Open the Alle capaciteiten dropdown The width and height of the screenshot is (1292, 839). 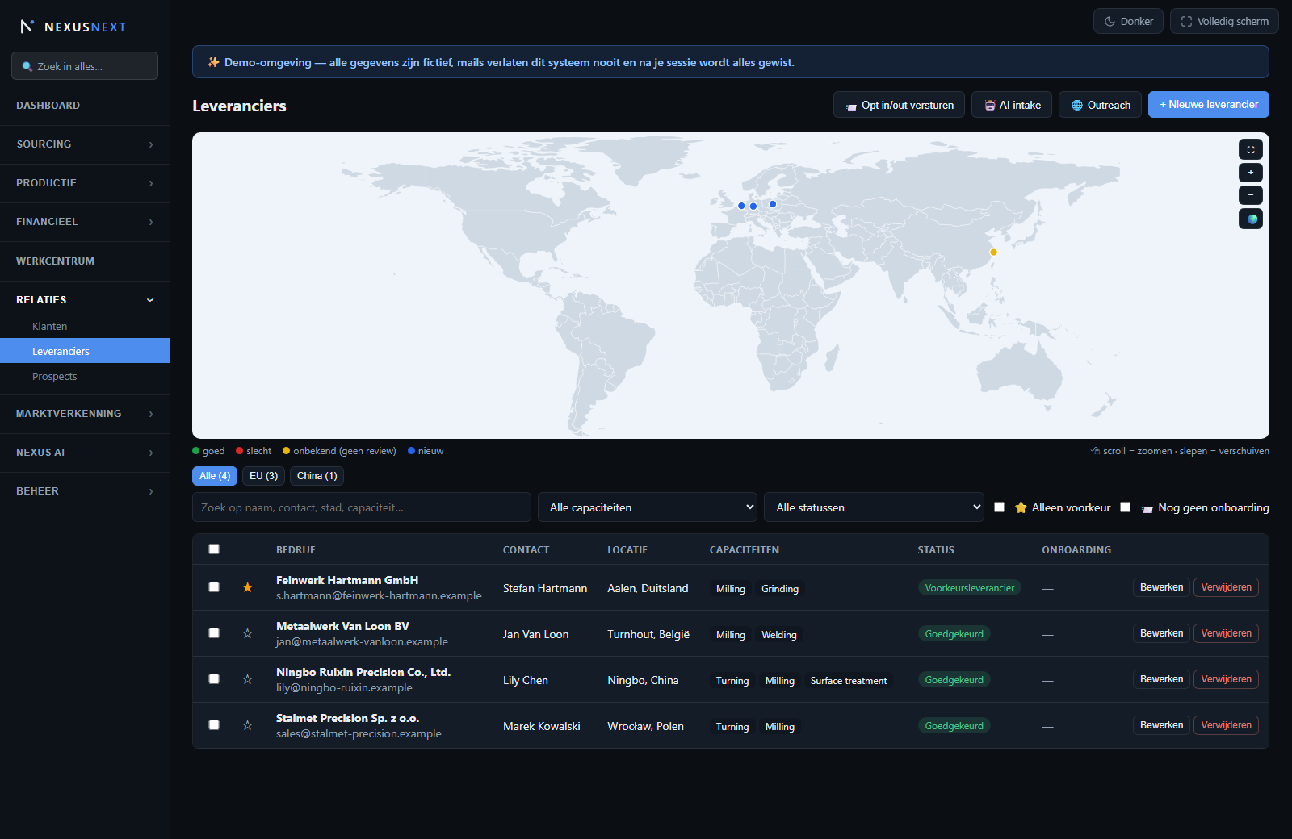click(648, 507)
